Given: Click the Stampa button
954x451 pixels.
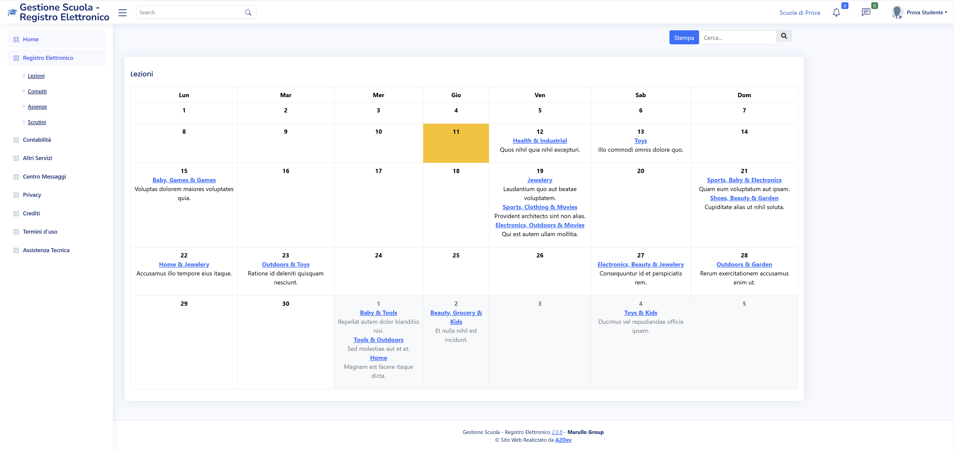Looking at the screenshot, I should coord(684,38).
